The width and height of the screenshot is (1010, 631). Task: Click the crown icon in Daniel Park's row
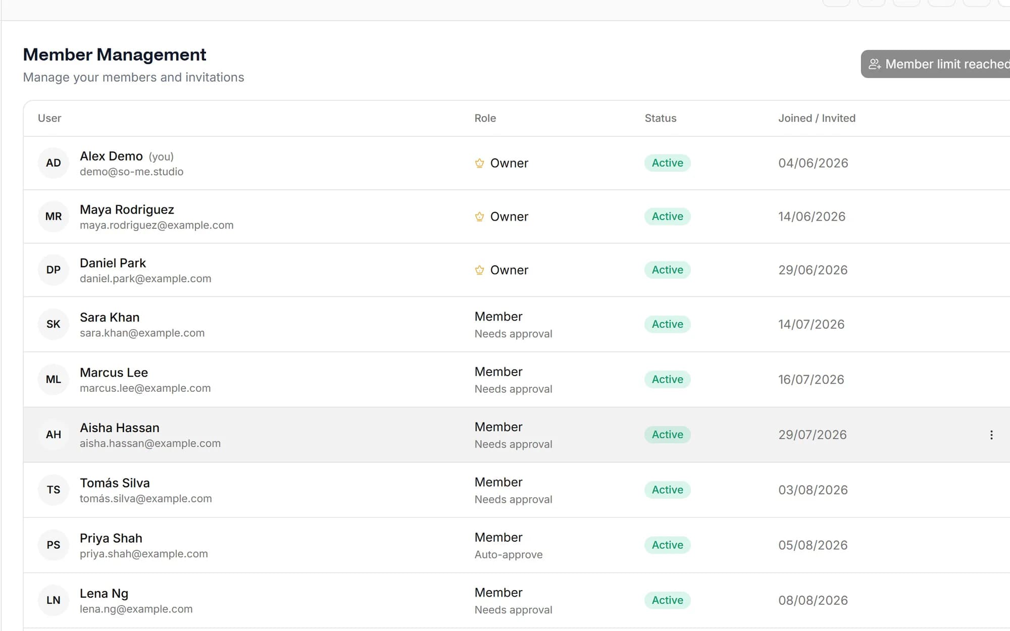pyautogui.click(x=479, y=270)
